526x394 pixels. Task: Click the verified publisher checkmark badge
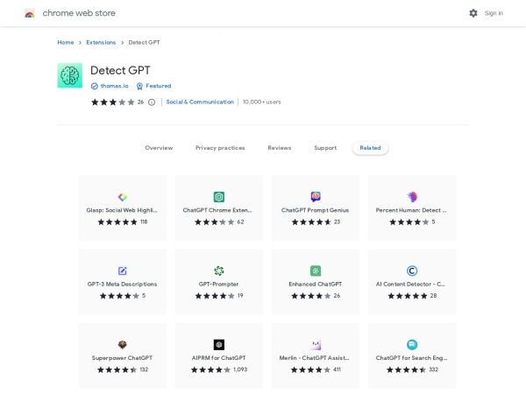point(95,86)
